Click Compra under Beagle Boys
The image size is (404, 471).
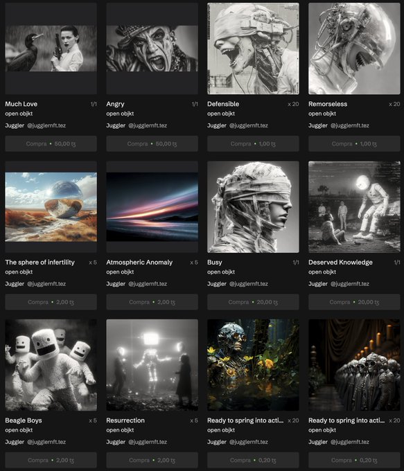pyautogui.click(x=51, y=460)
